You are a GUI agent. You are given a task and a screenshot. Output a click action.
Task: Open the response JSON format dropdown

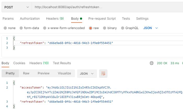(x=87, y=74)
